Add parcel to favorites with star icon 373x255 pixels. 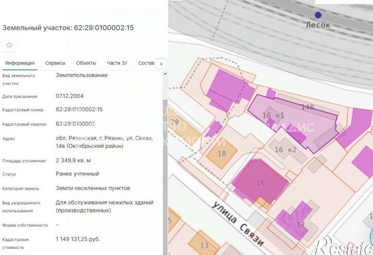[9, 45]
